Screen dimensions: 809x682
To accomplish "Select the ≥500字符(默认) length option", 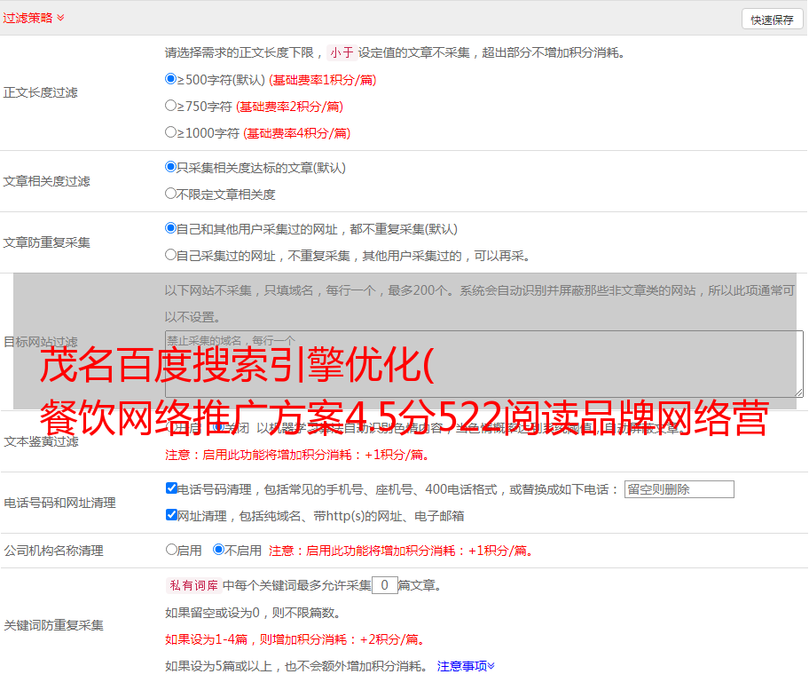I will coord(170,79).
